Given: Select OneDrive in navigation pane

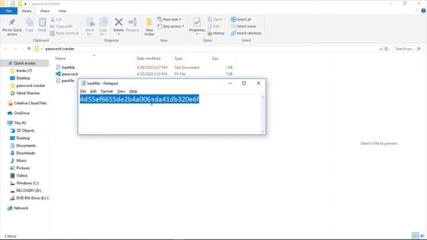Looking at the screenshot, I should pyautogui.click(x=21, y=113).
